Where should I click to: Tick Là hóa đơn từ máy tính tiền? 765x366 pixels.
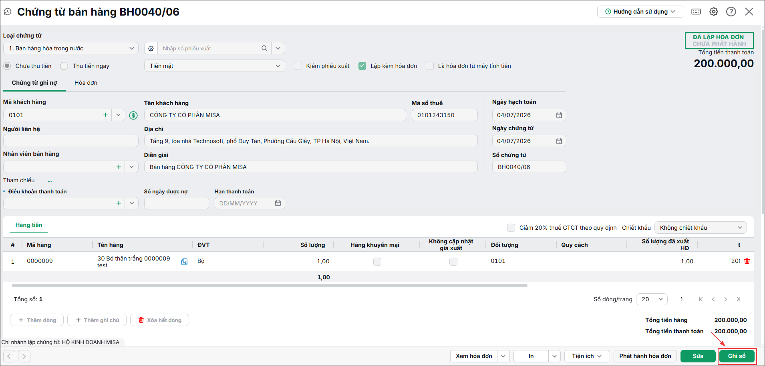(430, 66)
